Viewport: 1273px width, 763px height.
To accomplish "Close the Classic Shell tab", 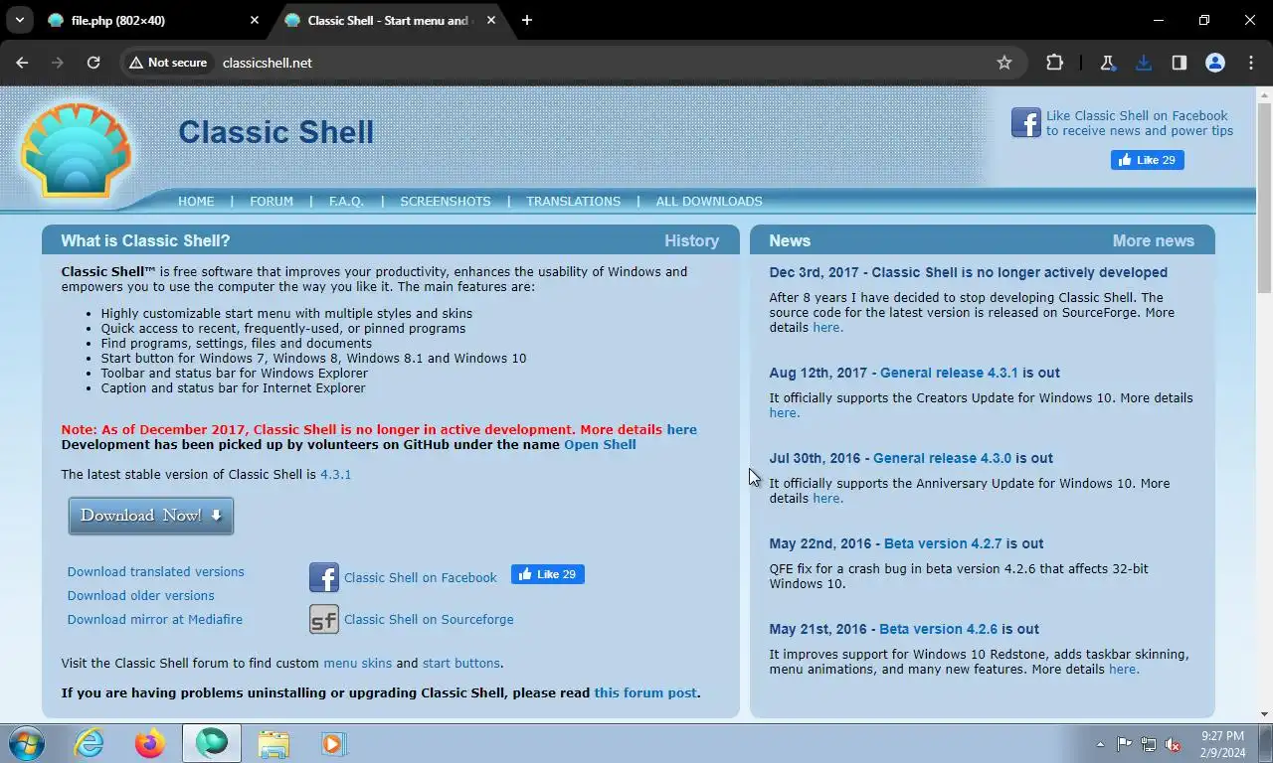I will 491,20.
